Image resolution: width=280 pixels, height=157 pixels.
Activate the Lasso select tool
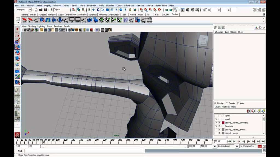coord(17,35)
